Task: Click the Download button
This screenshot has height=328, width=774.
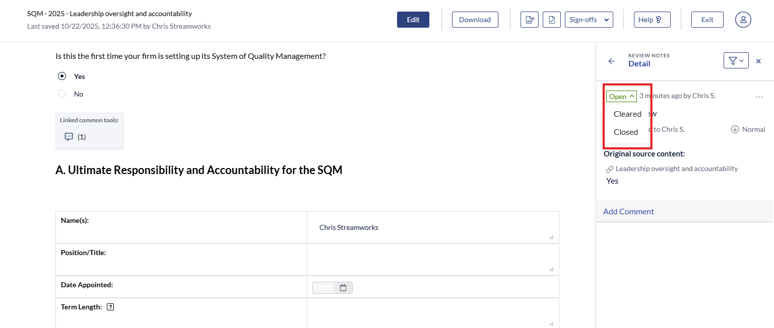Action: coord(475,20)
